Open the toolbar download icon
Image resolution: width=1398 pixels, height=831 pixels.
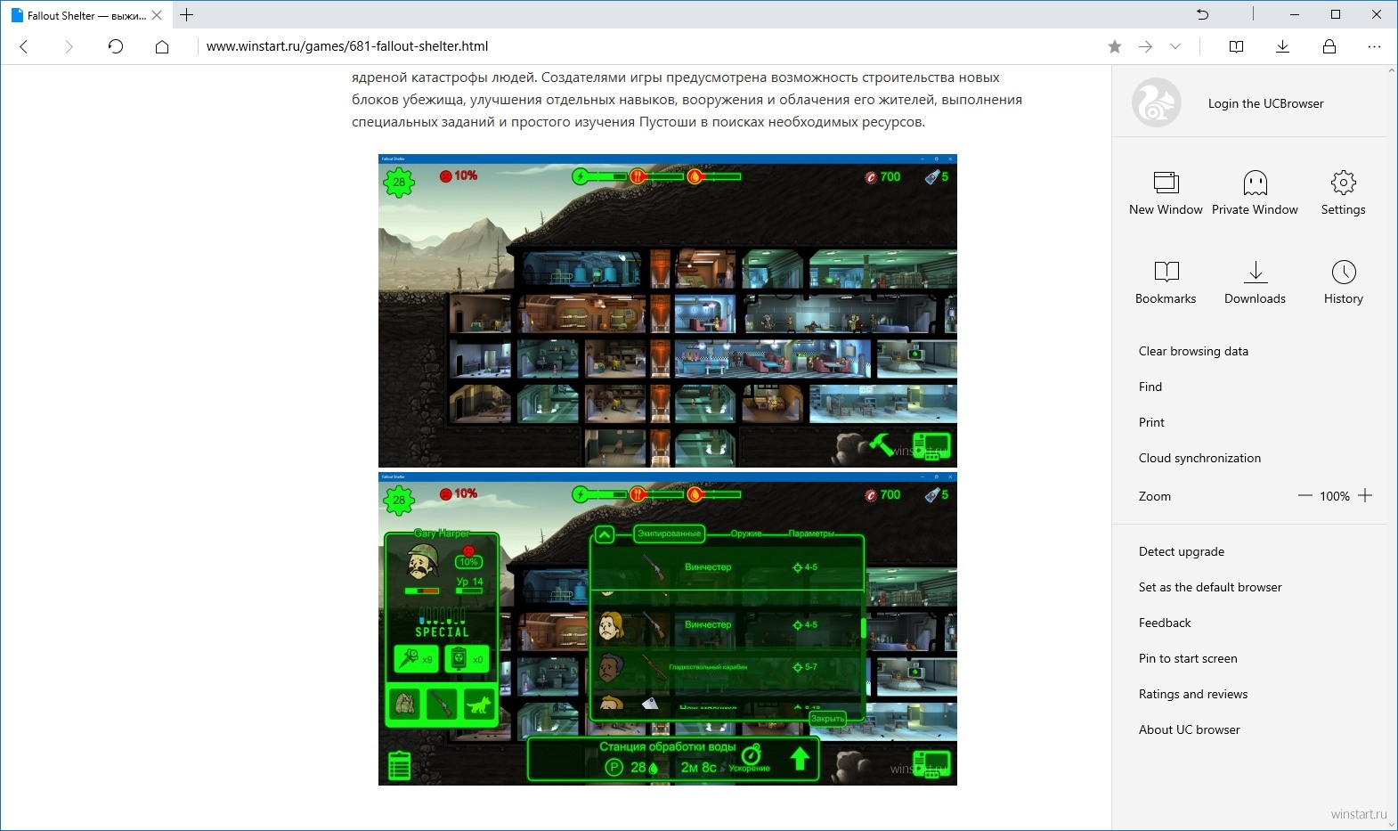pyautogui.click(x=1283, y=46)
